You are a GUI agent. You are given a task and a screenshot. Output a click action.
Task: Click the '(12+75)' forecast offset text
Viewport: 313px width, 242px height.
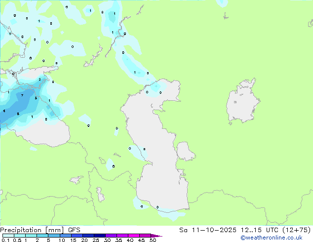pyautogui.click(x=297, y=230)
